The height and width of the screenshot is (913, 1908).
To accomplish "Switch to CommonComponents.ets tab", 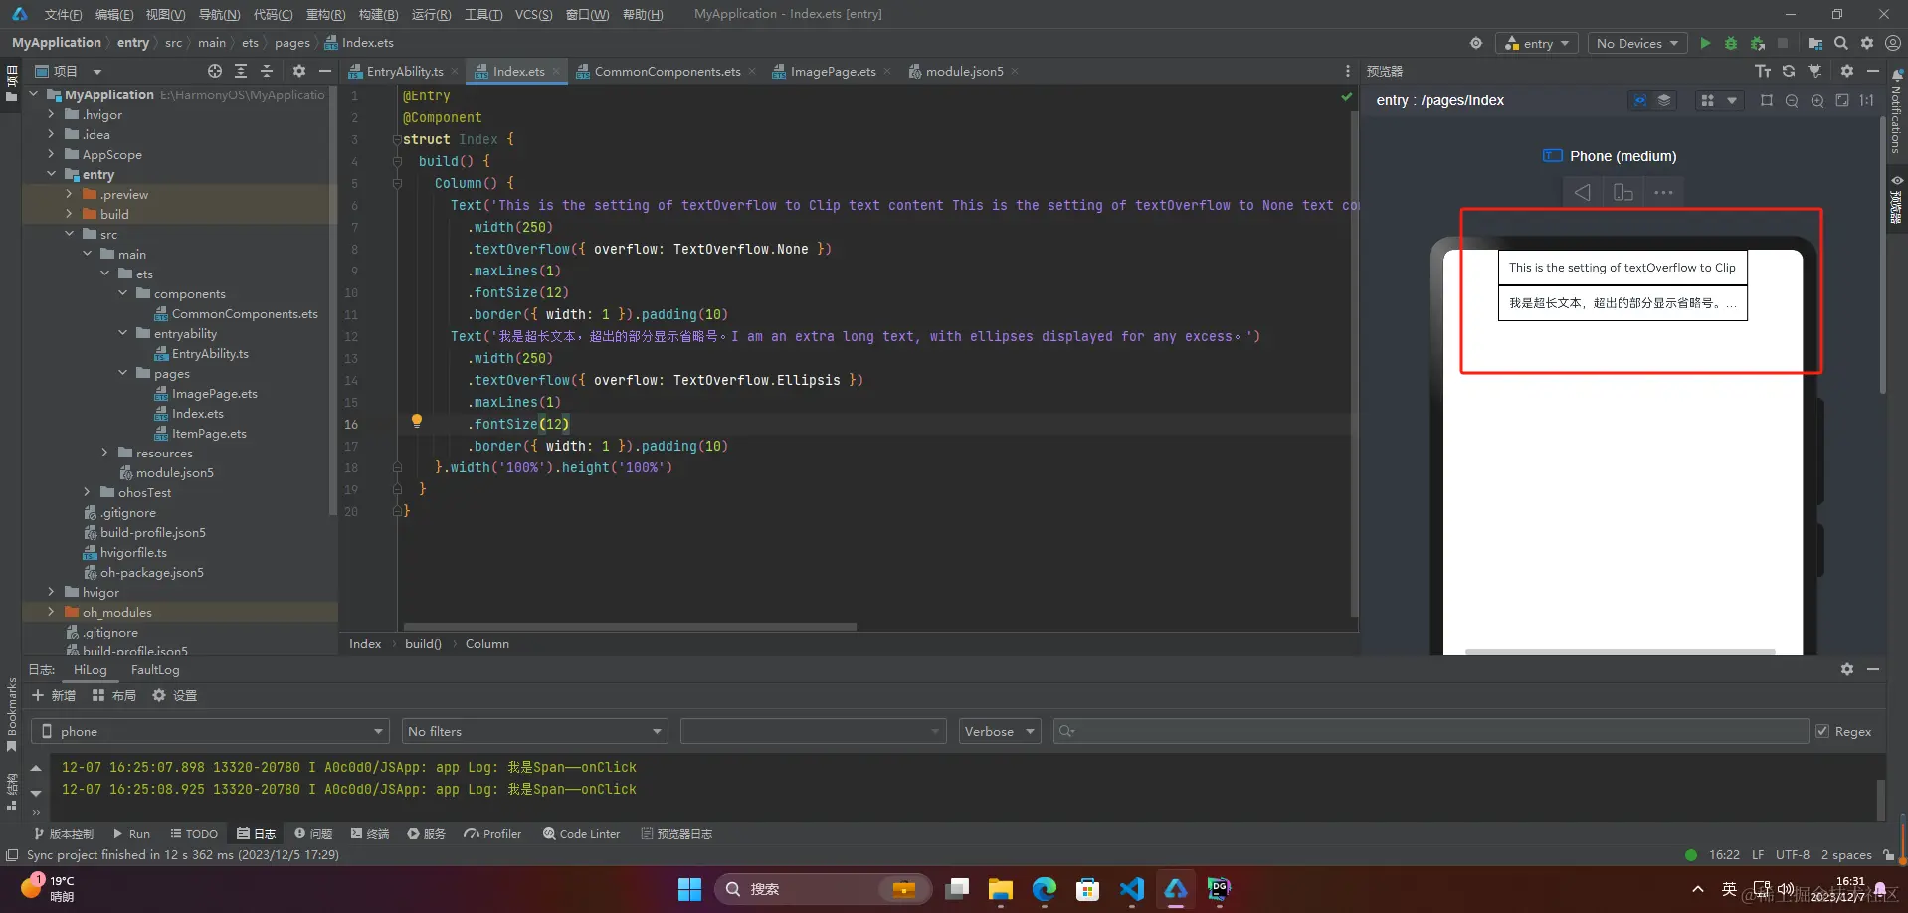I will 667,71.
